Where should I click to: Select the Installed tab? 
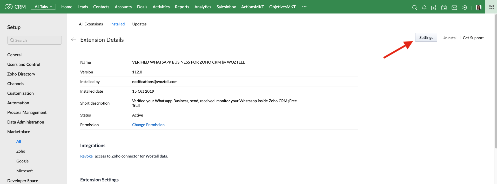117,24
